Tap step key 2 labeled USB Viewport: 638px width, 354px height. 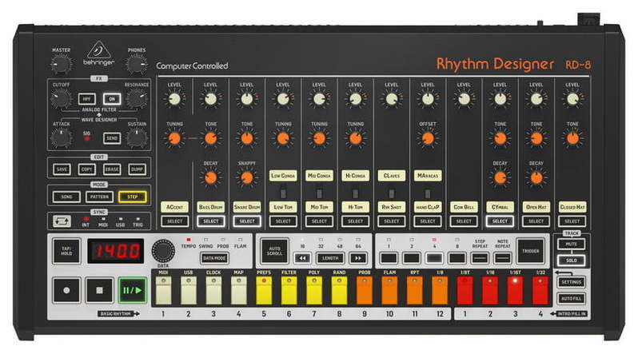(189, 291)
